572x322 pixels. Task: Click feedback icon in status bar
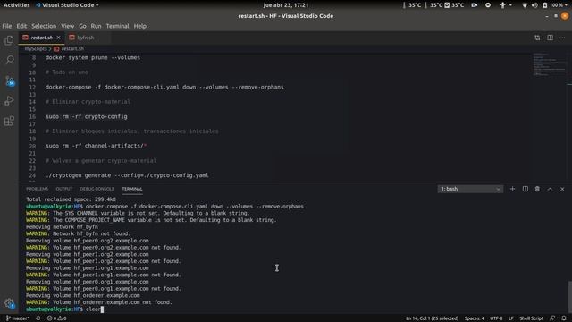click(552, 318)
